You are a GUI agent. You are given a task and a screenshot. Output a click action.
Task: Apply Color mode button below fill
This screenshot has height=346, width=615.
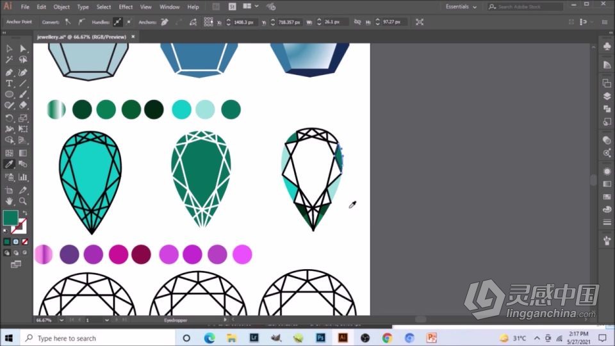point(6,242)
